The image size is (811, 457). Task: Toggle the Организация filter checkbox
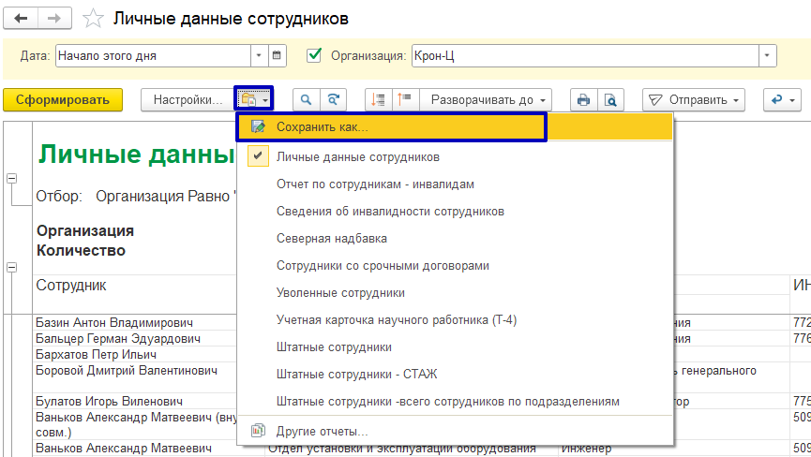(x=315, y=55)
